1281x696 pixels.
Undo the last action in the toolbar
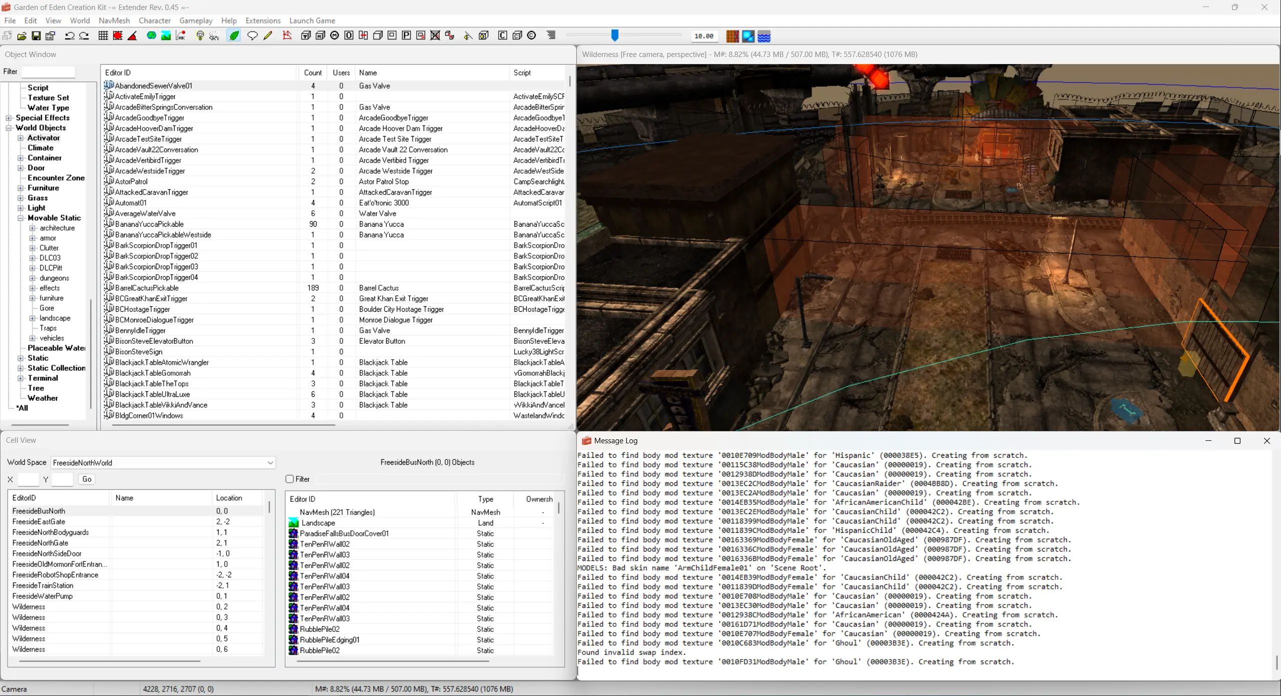(x=70, y=36)
